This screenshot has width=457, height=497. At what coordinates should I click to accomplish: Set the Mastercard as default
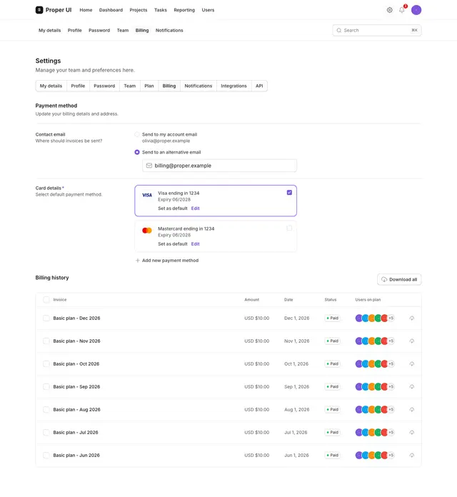173,244
